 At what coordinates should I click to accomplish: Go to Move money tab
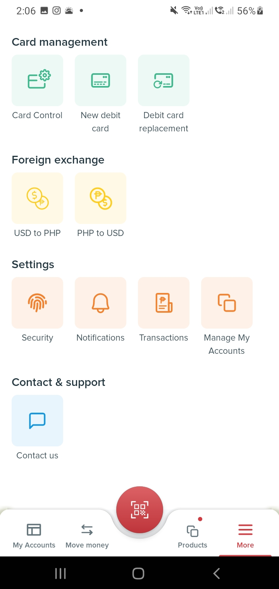(87, 536)
